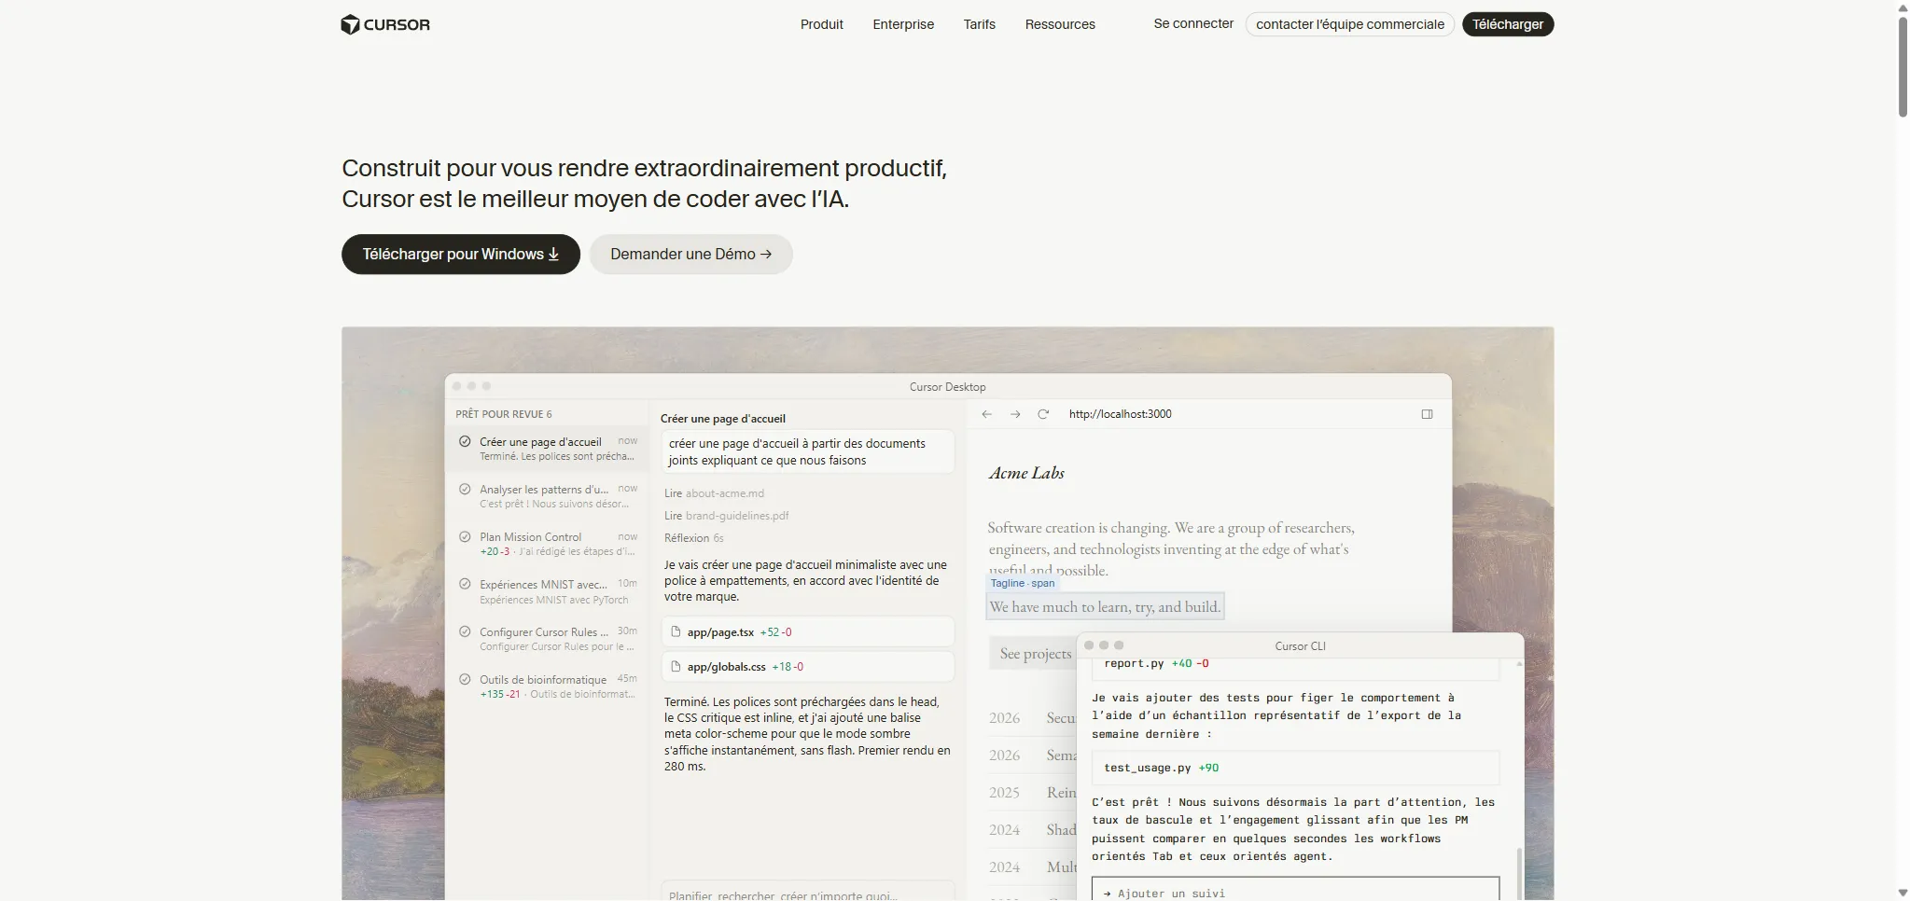Click PRÊT POUR REVUE 6 header
Image resolution: width=1910 pixels, height=901 pixels.
[504, 414]
